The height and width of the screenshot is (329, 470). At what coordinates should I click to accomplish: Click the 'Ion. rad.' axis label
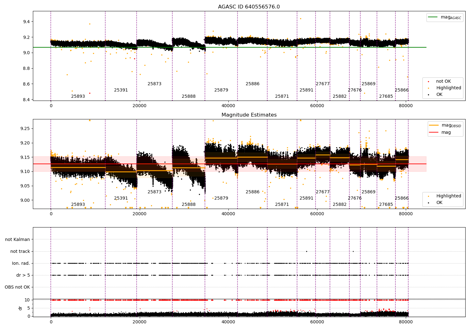tap(21, 264)
